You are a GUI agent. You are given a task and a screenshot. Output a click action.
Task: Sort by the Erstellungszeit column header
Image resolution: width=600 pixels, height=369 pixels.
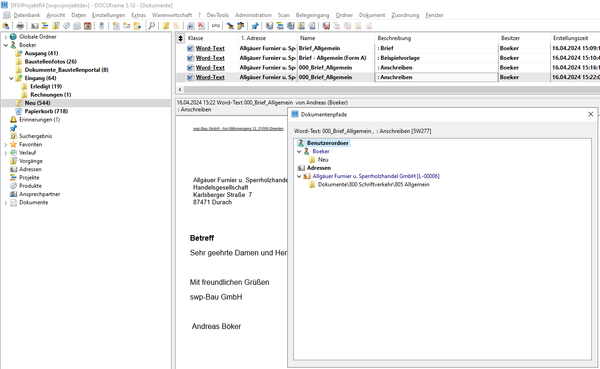(570, 38)
